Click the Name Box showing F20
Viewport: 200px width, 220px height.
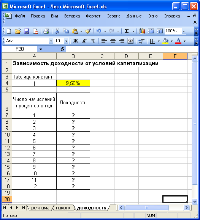coord(20,49)
